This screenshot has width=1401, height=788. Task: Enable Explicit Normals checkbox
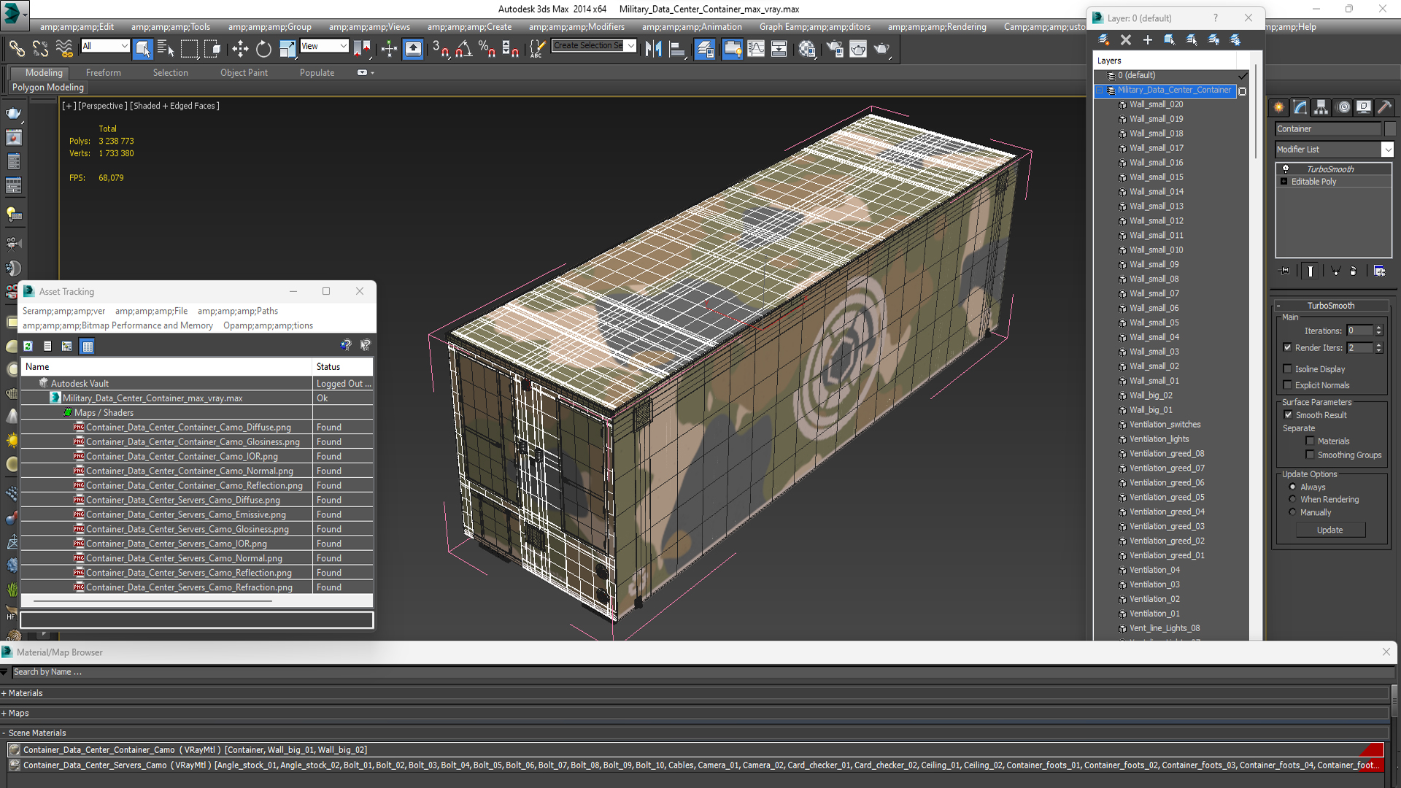click(x=1287, y=385)
